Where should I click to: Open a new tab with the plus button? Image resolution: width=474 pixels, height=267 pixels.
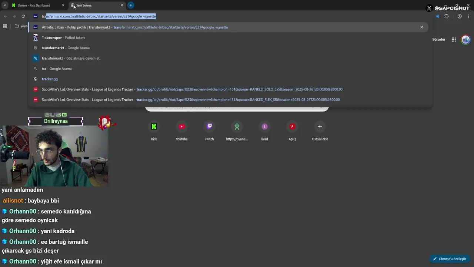131,5
